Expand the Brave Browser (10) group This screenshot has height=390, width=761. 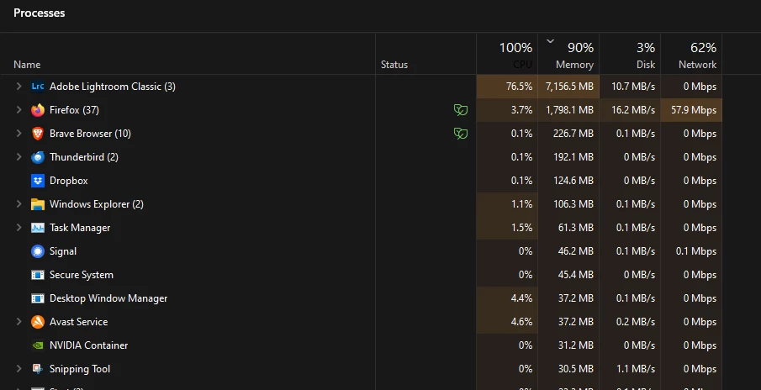click(x=19, y=134)
